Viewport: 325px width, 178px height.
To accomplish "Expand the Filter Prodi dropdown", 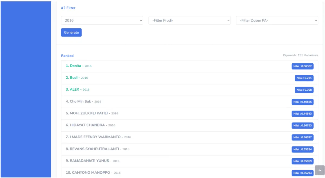I will point(190,20).
